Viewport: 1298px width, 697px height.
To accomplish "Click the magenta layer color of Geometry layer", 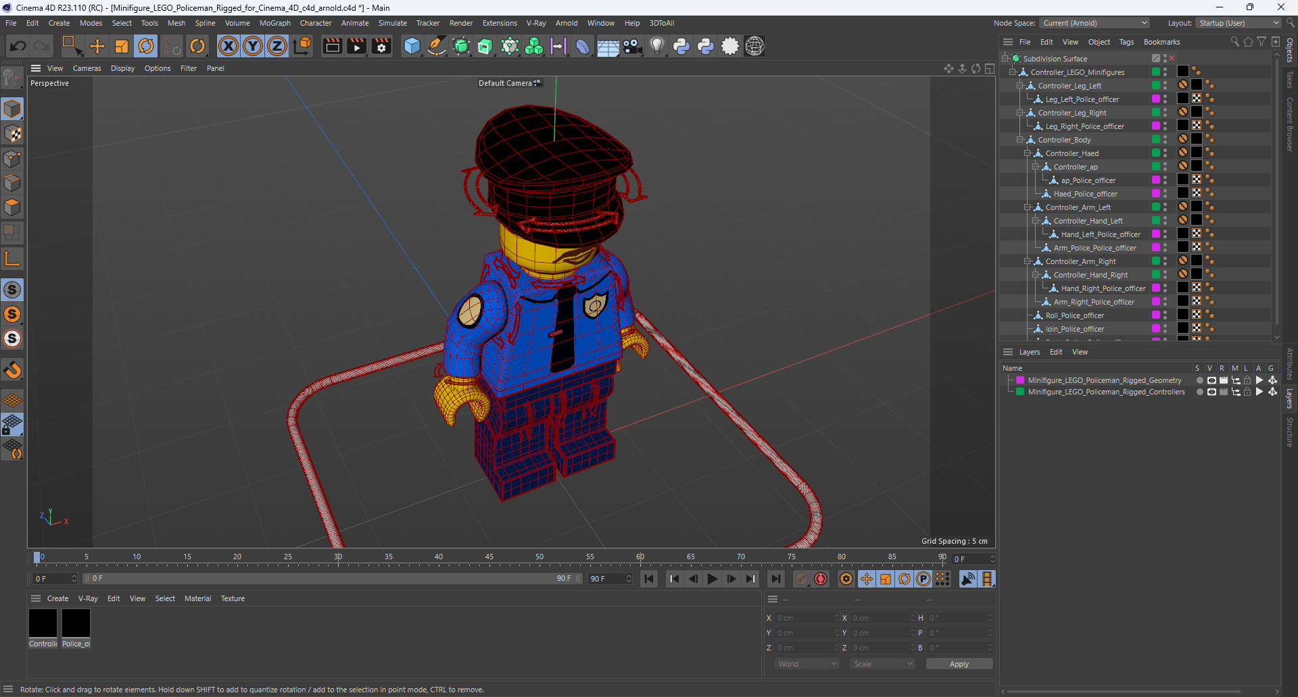I will (x=1020, y=380).
